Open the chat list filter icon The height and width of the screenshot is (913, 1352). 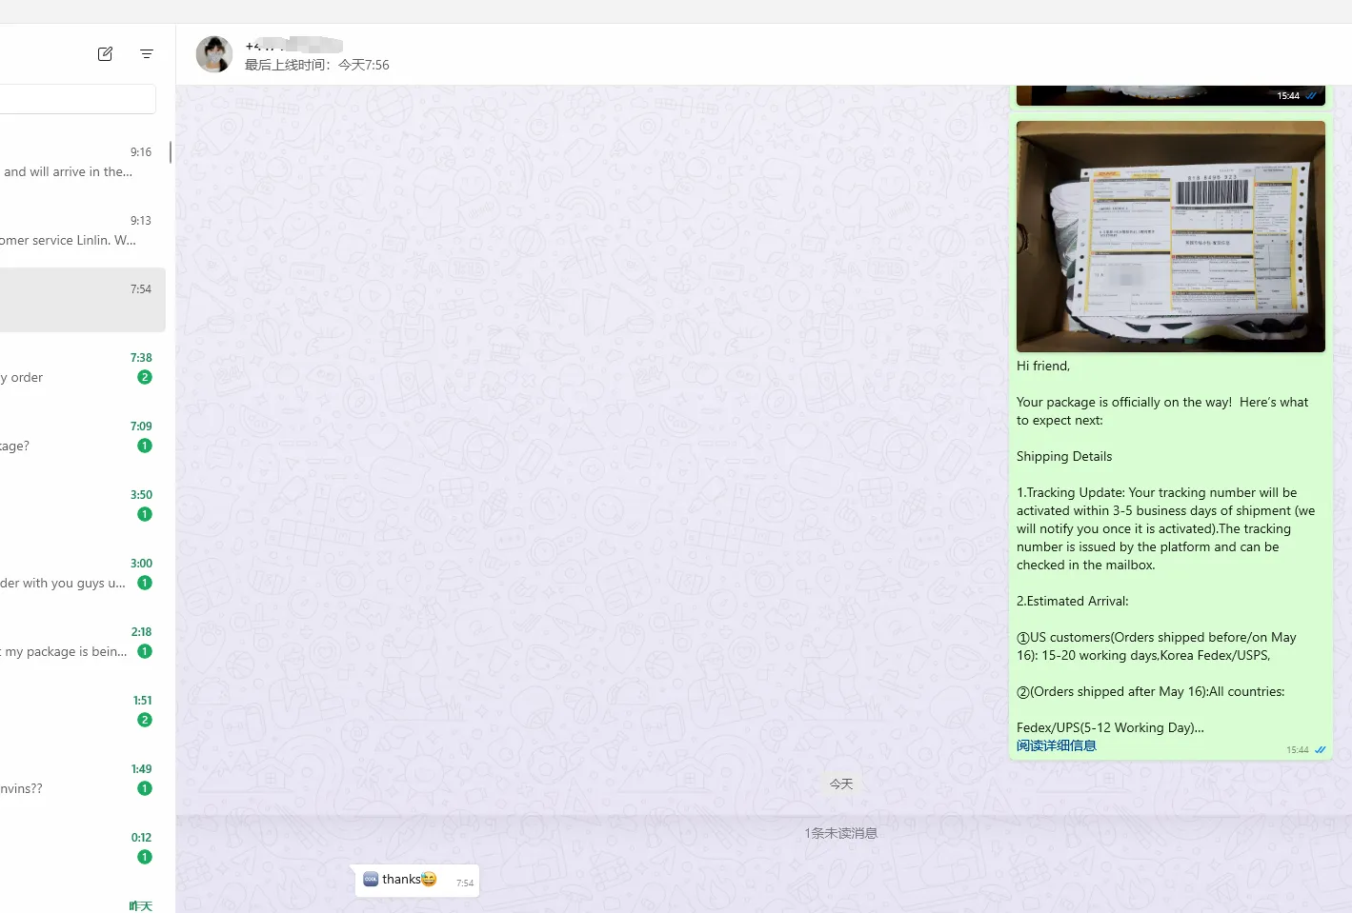147,54
